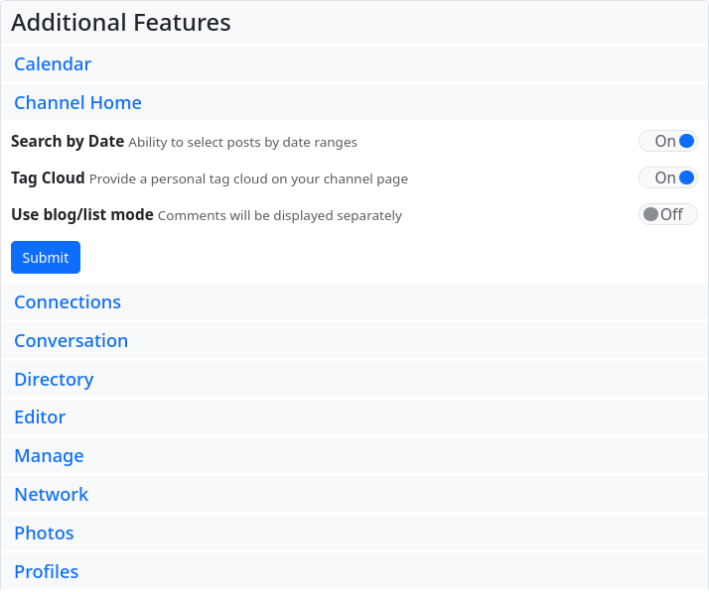Open the Conversation features section

tap(71, 341)
